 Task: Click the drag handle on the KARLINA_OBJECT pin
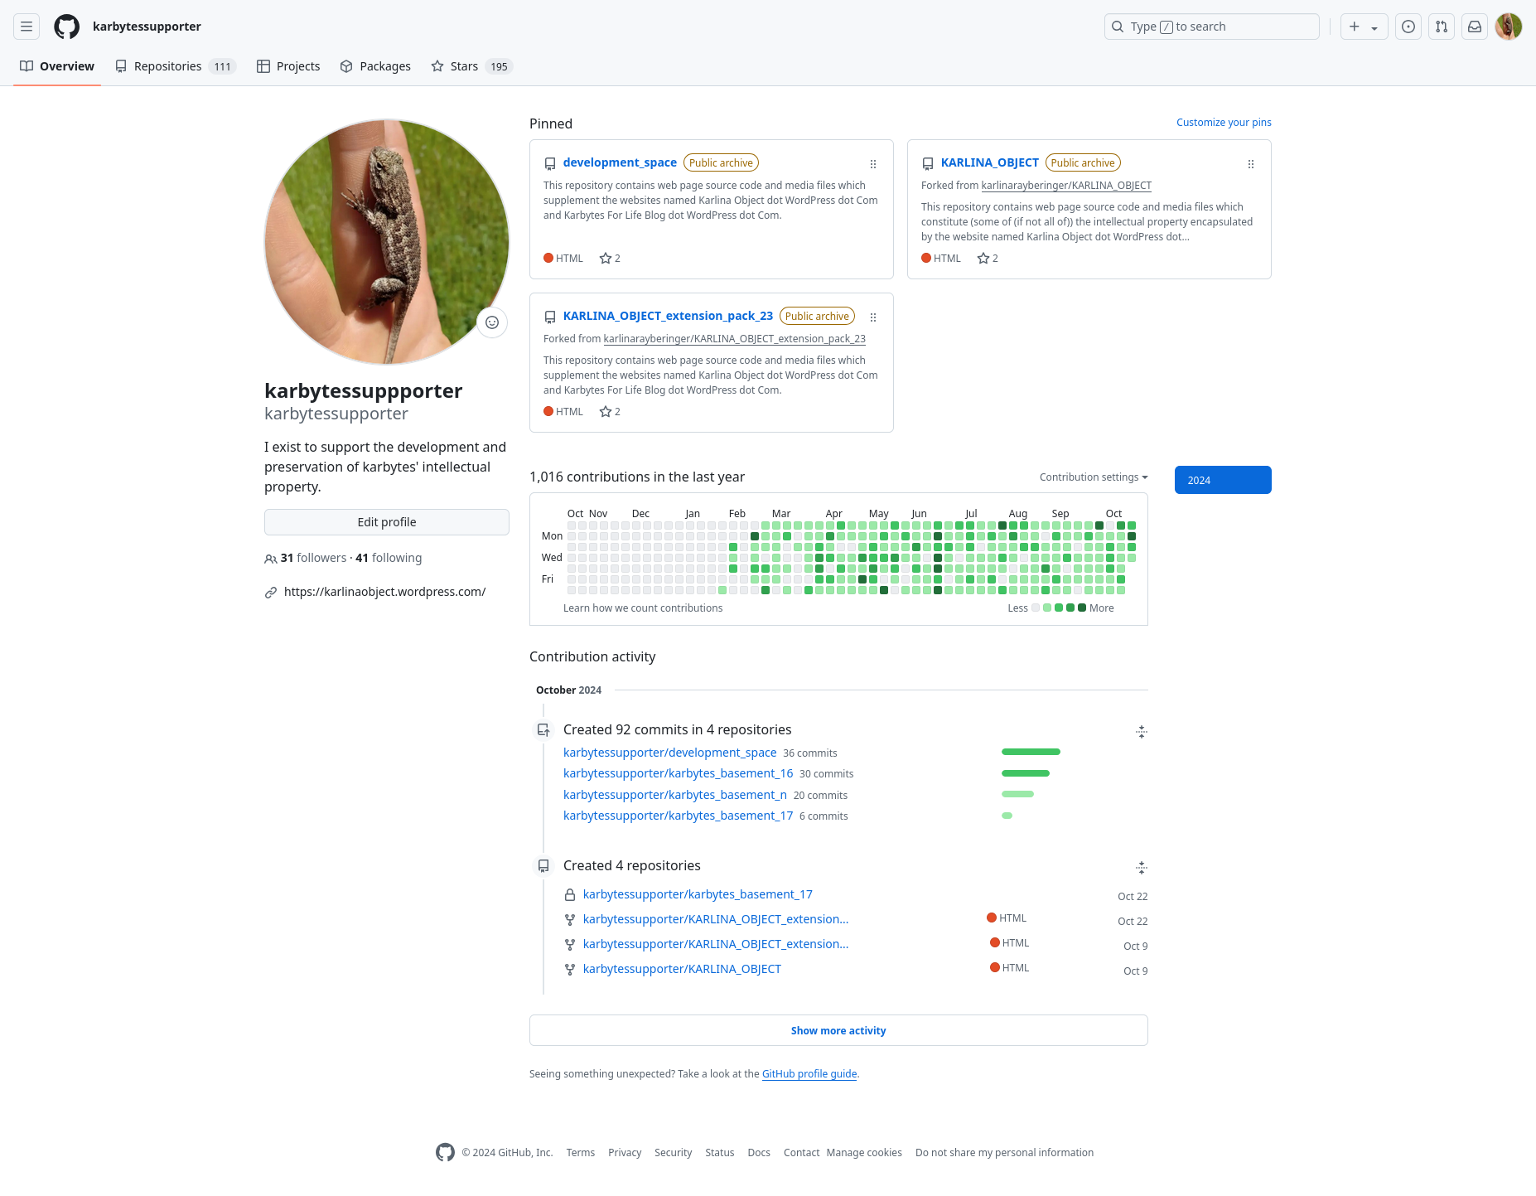[x=1251, y=164]
